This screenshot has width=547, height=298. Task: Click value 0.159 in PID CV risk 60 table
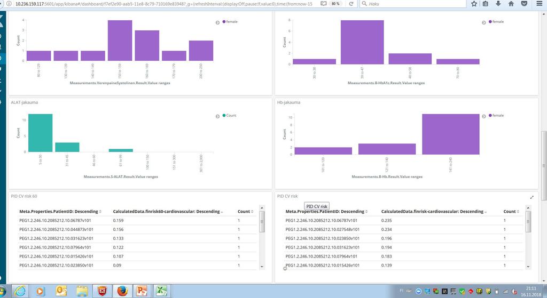click(118, 220)
